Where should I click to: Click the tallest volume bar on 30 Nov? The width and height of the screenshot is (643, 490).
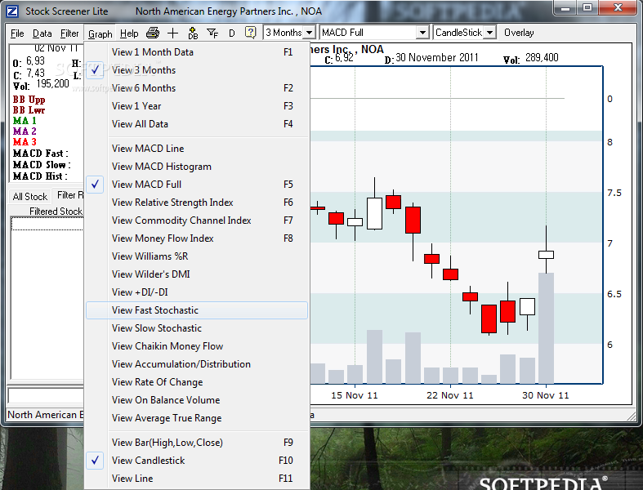pos(546,328)
